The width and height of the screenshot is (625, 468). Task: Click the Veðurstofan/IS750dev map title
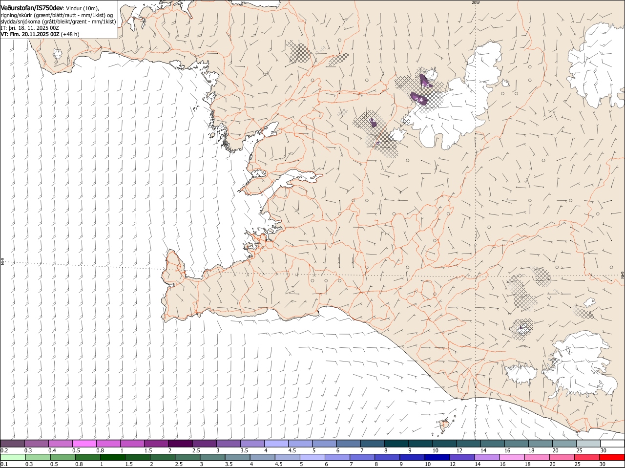coord(32,8)
